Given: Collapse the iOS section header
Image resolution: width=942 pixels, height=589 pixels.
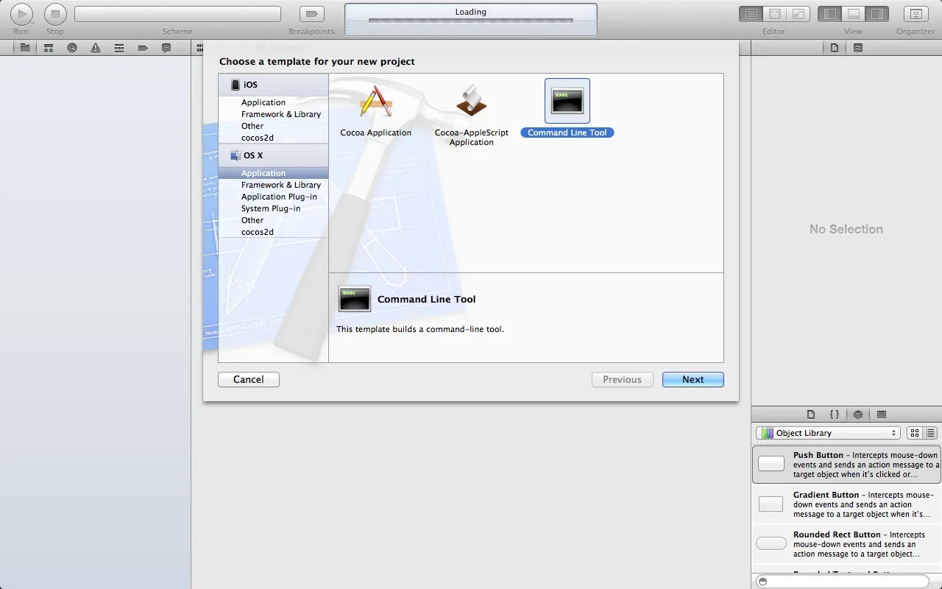Looking at the screenshot, I should pos(249,84).
